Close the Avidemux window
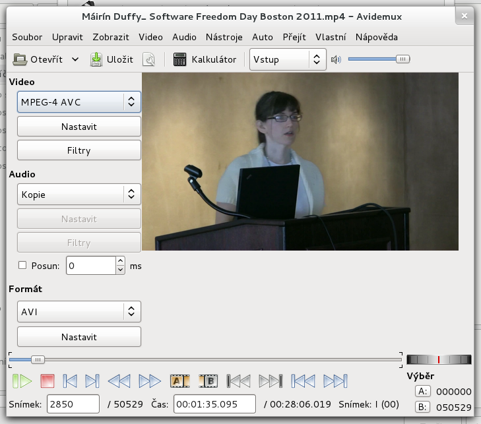Image resolution: width=481 pixels, height=424 pixels. coord(465,16)
